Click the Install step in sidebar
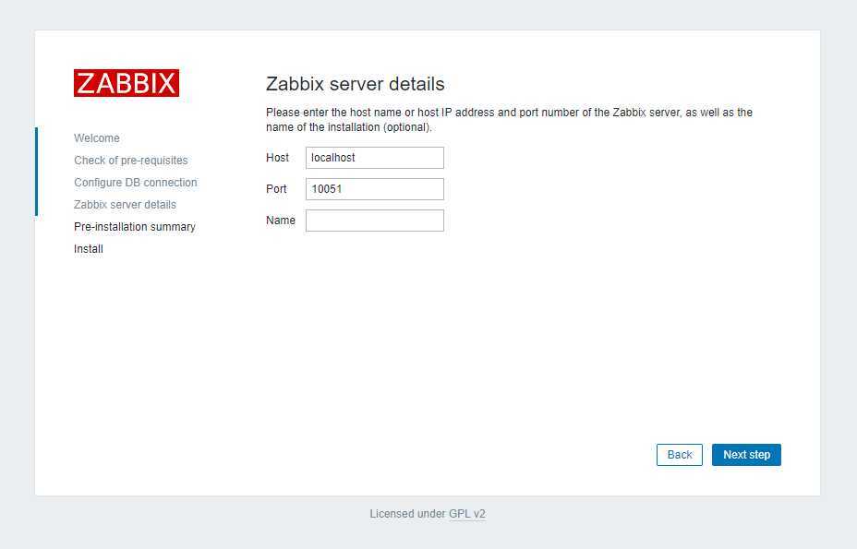Viewport: 857px width, 549px height. tap(89, 249)
